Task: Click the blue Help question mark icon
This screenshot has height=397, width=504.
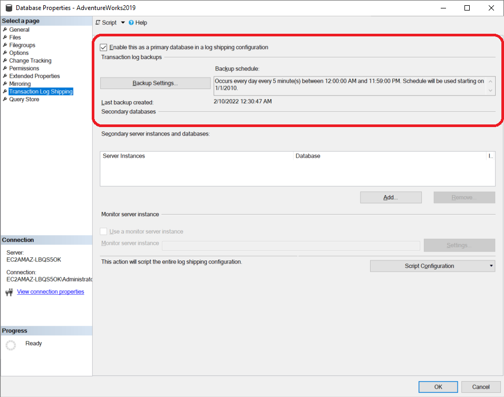Action: (131, 23)
